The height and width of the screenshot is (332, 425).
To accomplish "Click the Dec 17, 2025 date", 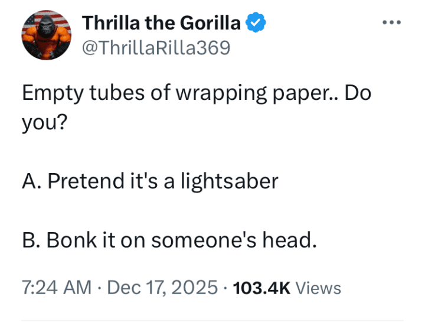I will tap(164, 288).
